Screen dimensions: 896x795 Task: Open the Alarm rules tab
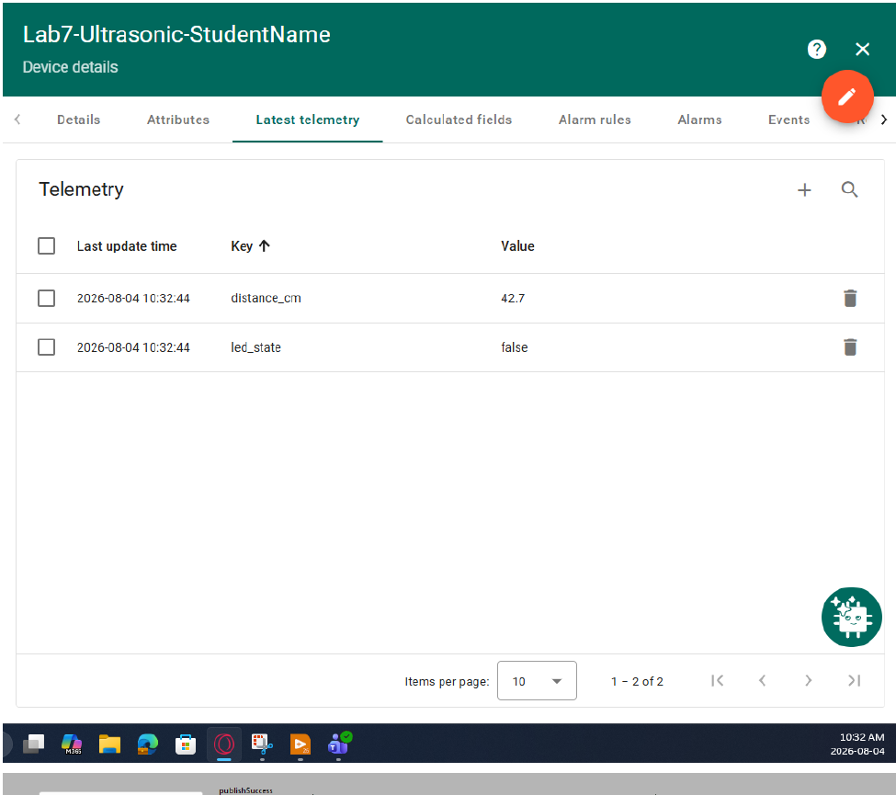click(595, 119)
